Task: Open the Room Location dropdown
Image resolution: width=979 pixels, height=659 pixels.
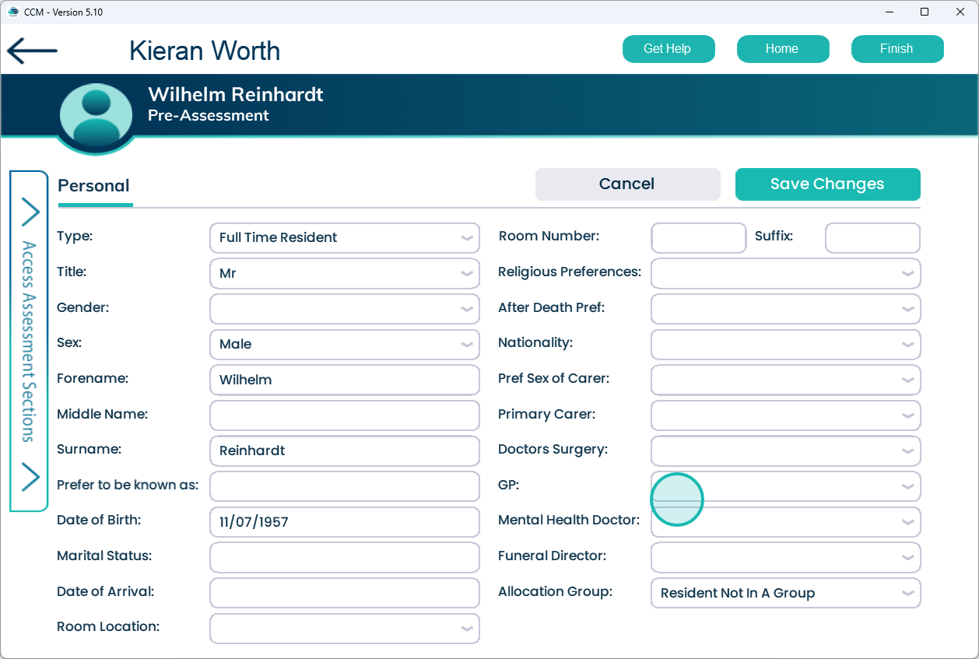Action: point(344,629)
